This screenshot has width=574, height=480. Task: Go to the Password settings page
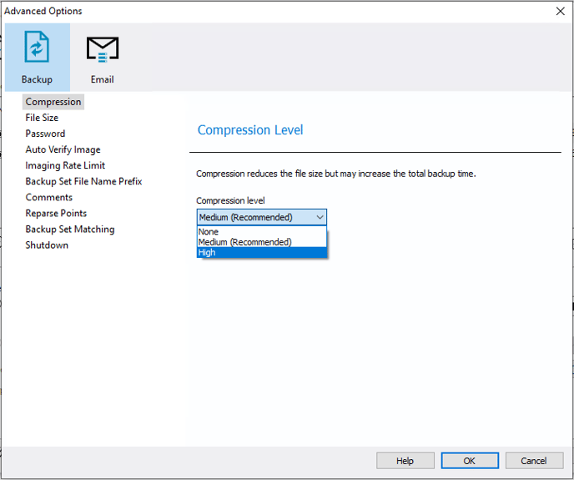tap(45, 134)
